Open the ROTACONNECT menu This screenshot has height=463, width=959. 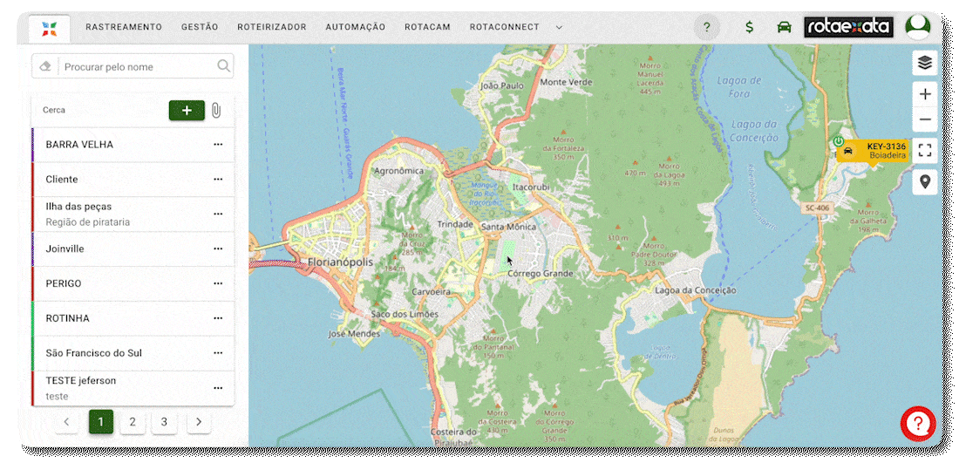pos(505,27)
